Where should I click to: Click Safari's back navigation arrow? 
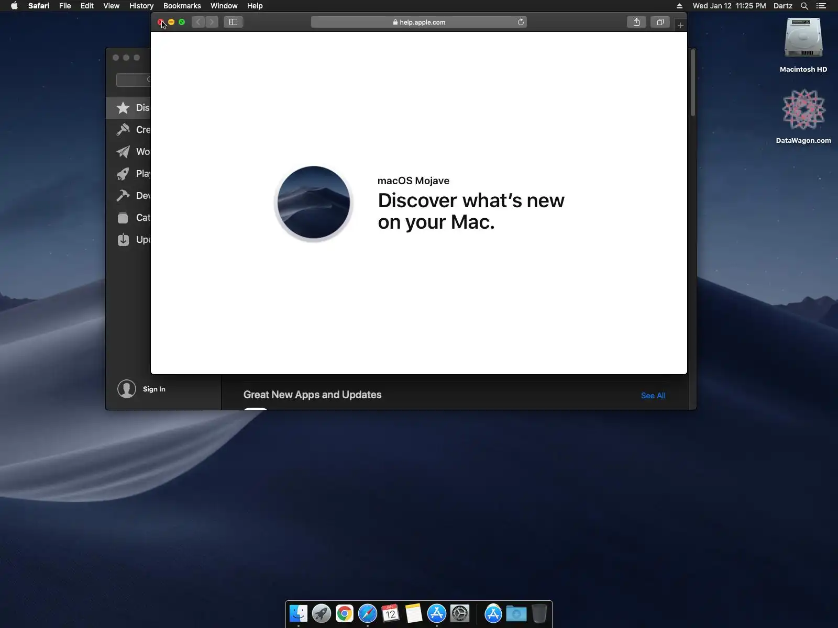pos(198,22)
